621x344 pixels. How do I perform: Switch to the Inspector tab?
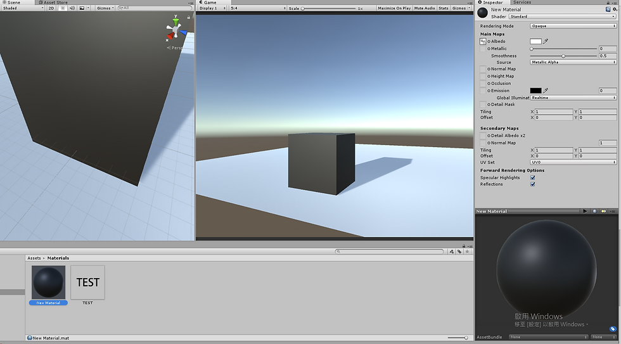pyautogui.click(x=490, y=3)
